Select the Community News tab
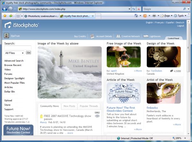The width and height of the screenshot is (192, 142). click(50, 106)
